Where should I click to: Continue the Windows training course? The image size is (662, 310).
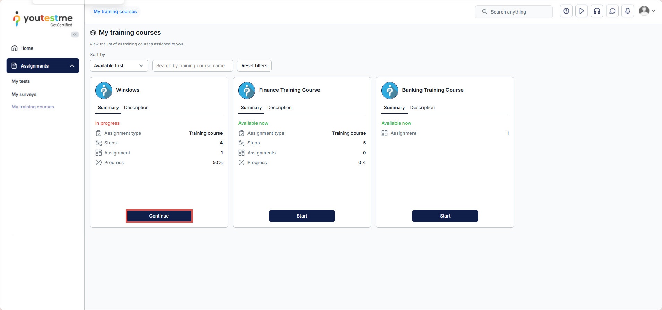click(x=159, y=216)
